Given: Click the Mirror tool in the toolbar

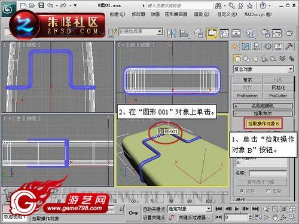Looking at the screenshot, I should (x=172, y=33).
